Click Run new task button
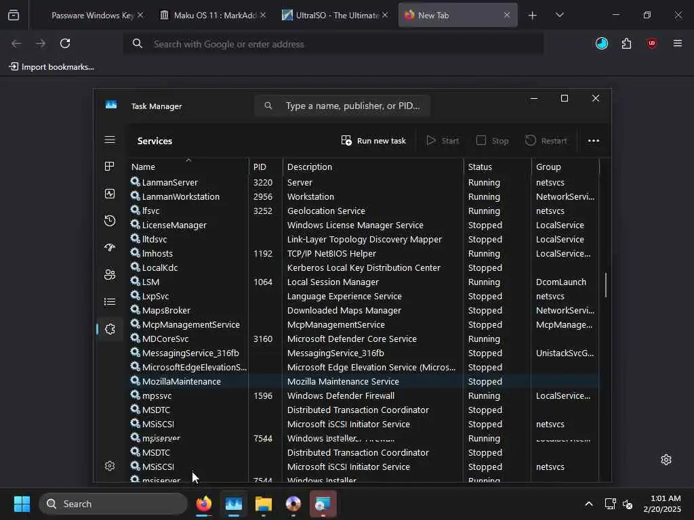Image resolution: width=694 pixels, height=520 pixels. (373, 141)
